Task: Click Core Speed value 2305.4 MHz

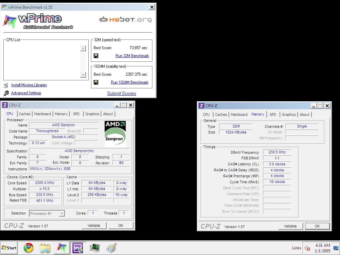Action: [x=45, y=183]
